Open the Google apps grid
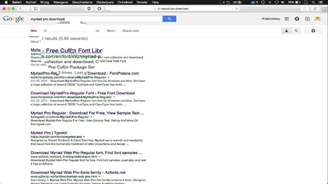 click(x=287, y=19)
